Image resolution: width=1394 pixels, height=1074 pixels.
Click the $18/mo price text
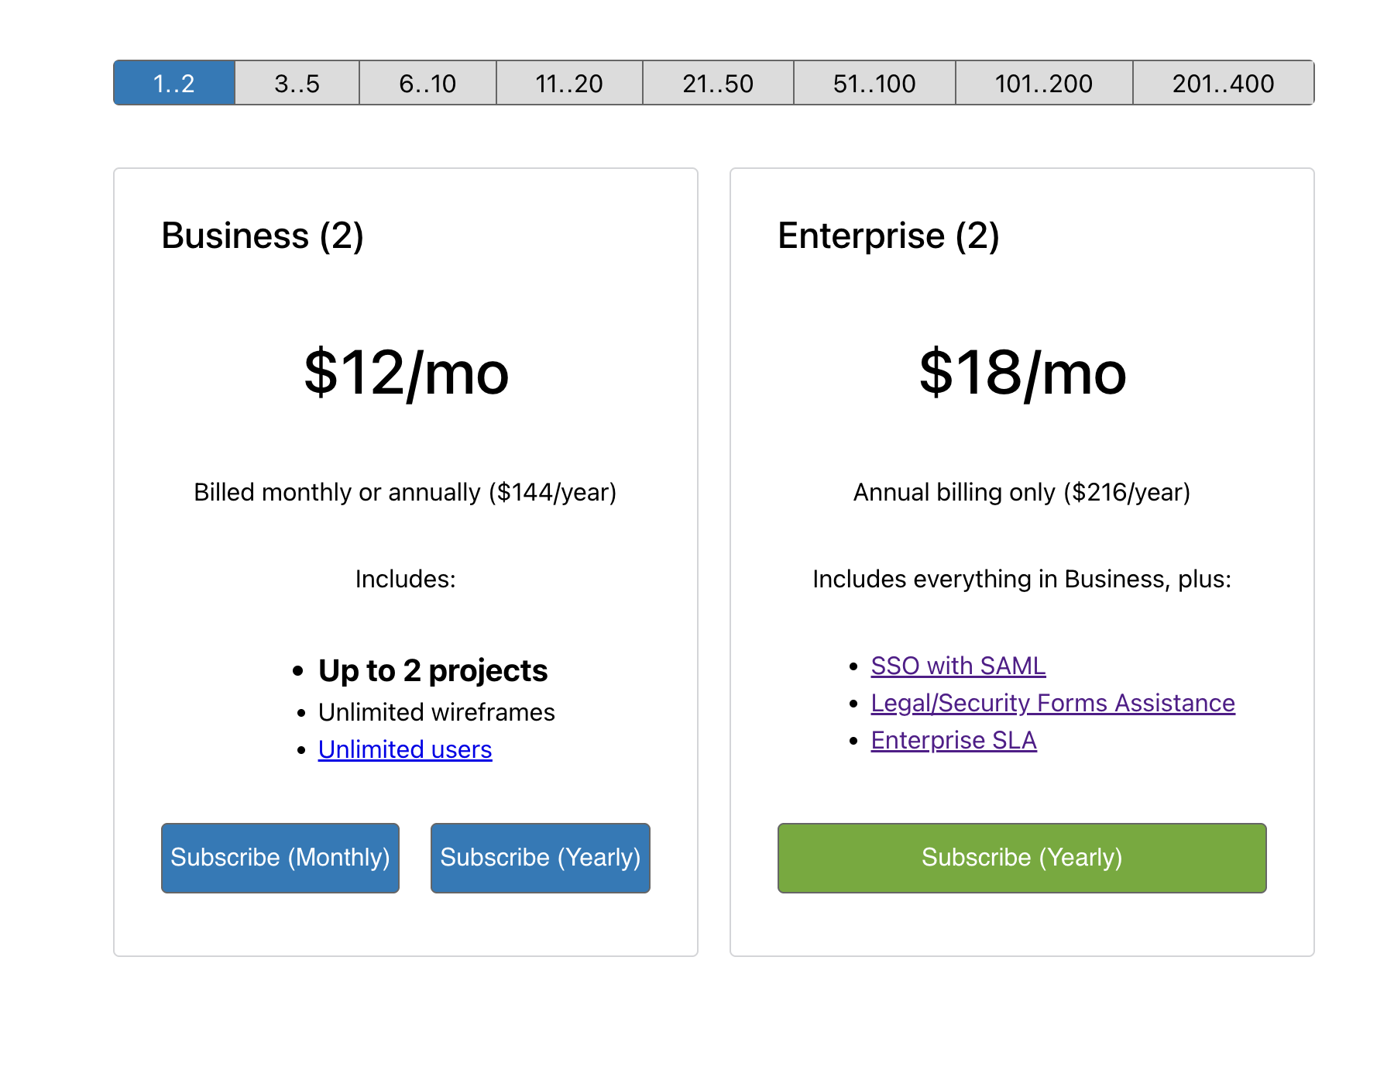coord(1022,373)
